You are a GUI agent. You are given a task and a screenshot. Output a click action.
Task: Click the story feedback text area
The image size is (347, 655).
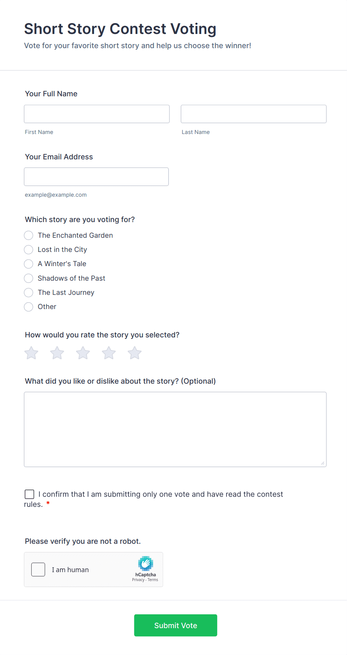click(175, 429)
